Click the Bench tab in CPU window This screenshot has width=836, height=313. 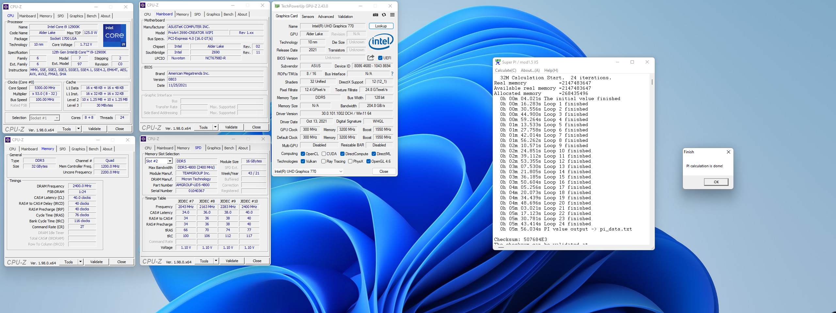pyautogui.click(x=91, y=16)
